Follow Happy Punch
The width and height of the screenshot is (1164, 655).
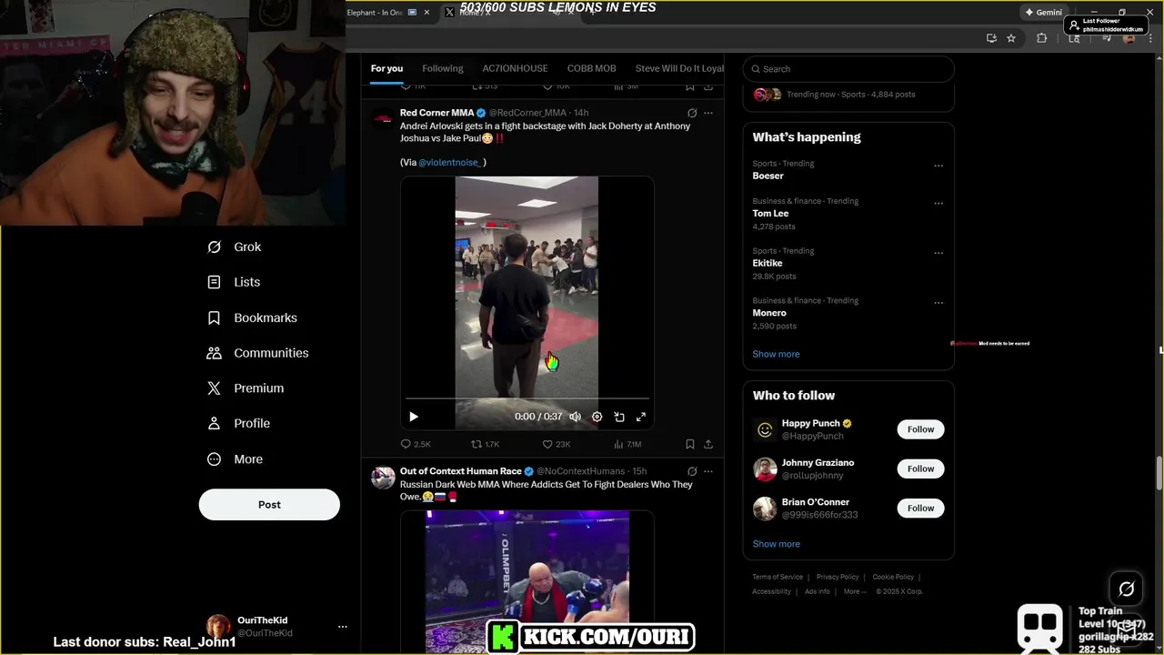pos(920,429)
